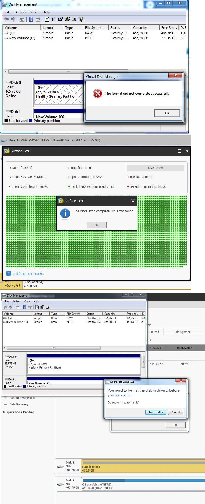Open the Surface Test Tutorial link
This screenshot has height=504, width=205.
[29, 274]
